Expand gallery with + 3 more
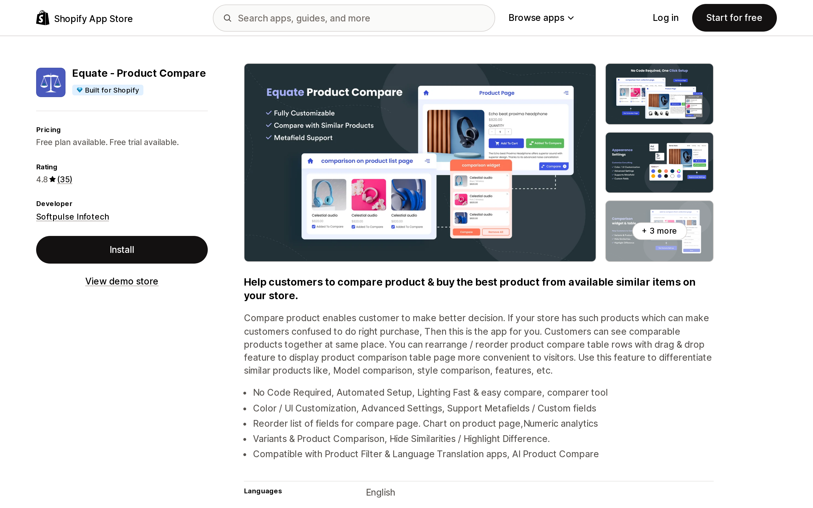 [659, 231]
